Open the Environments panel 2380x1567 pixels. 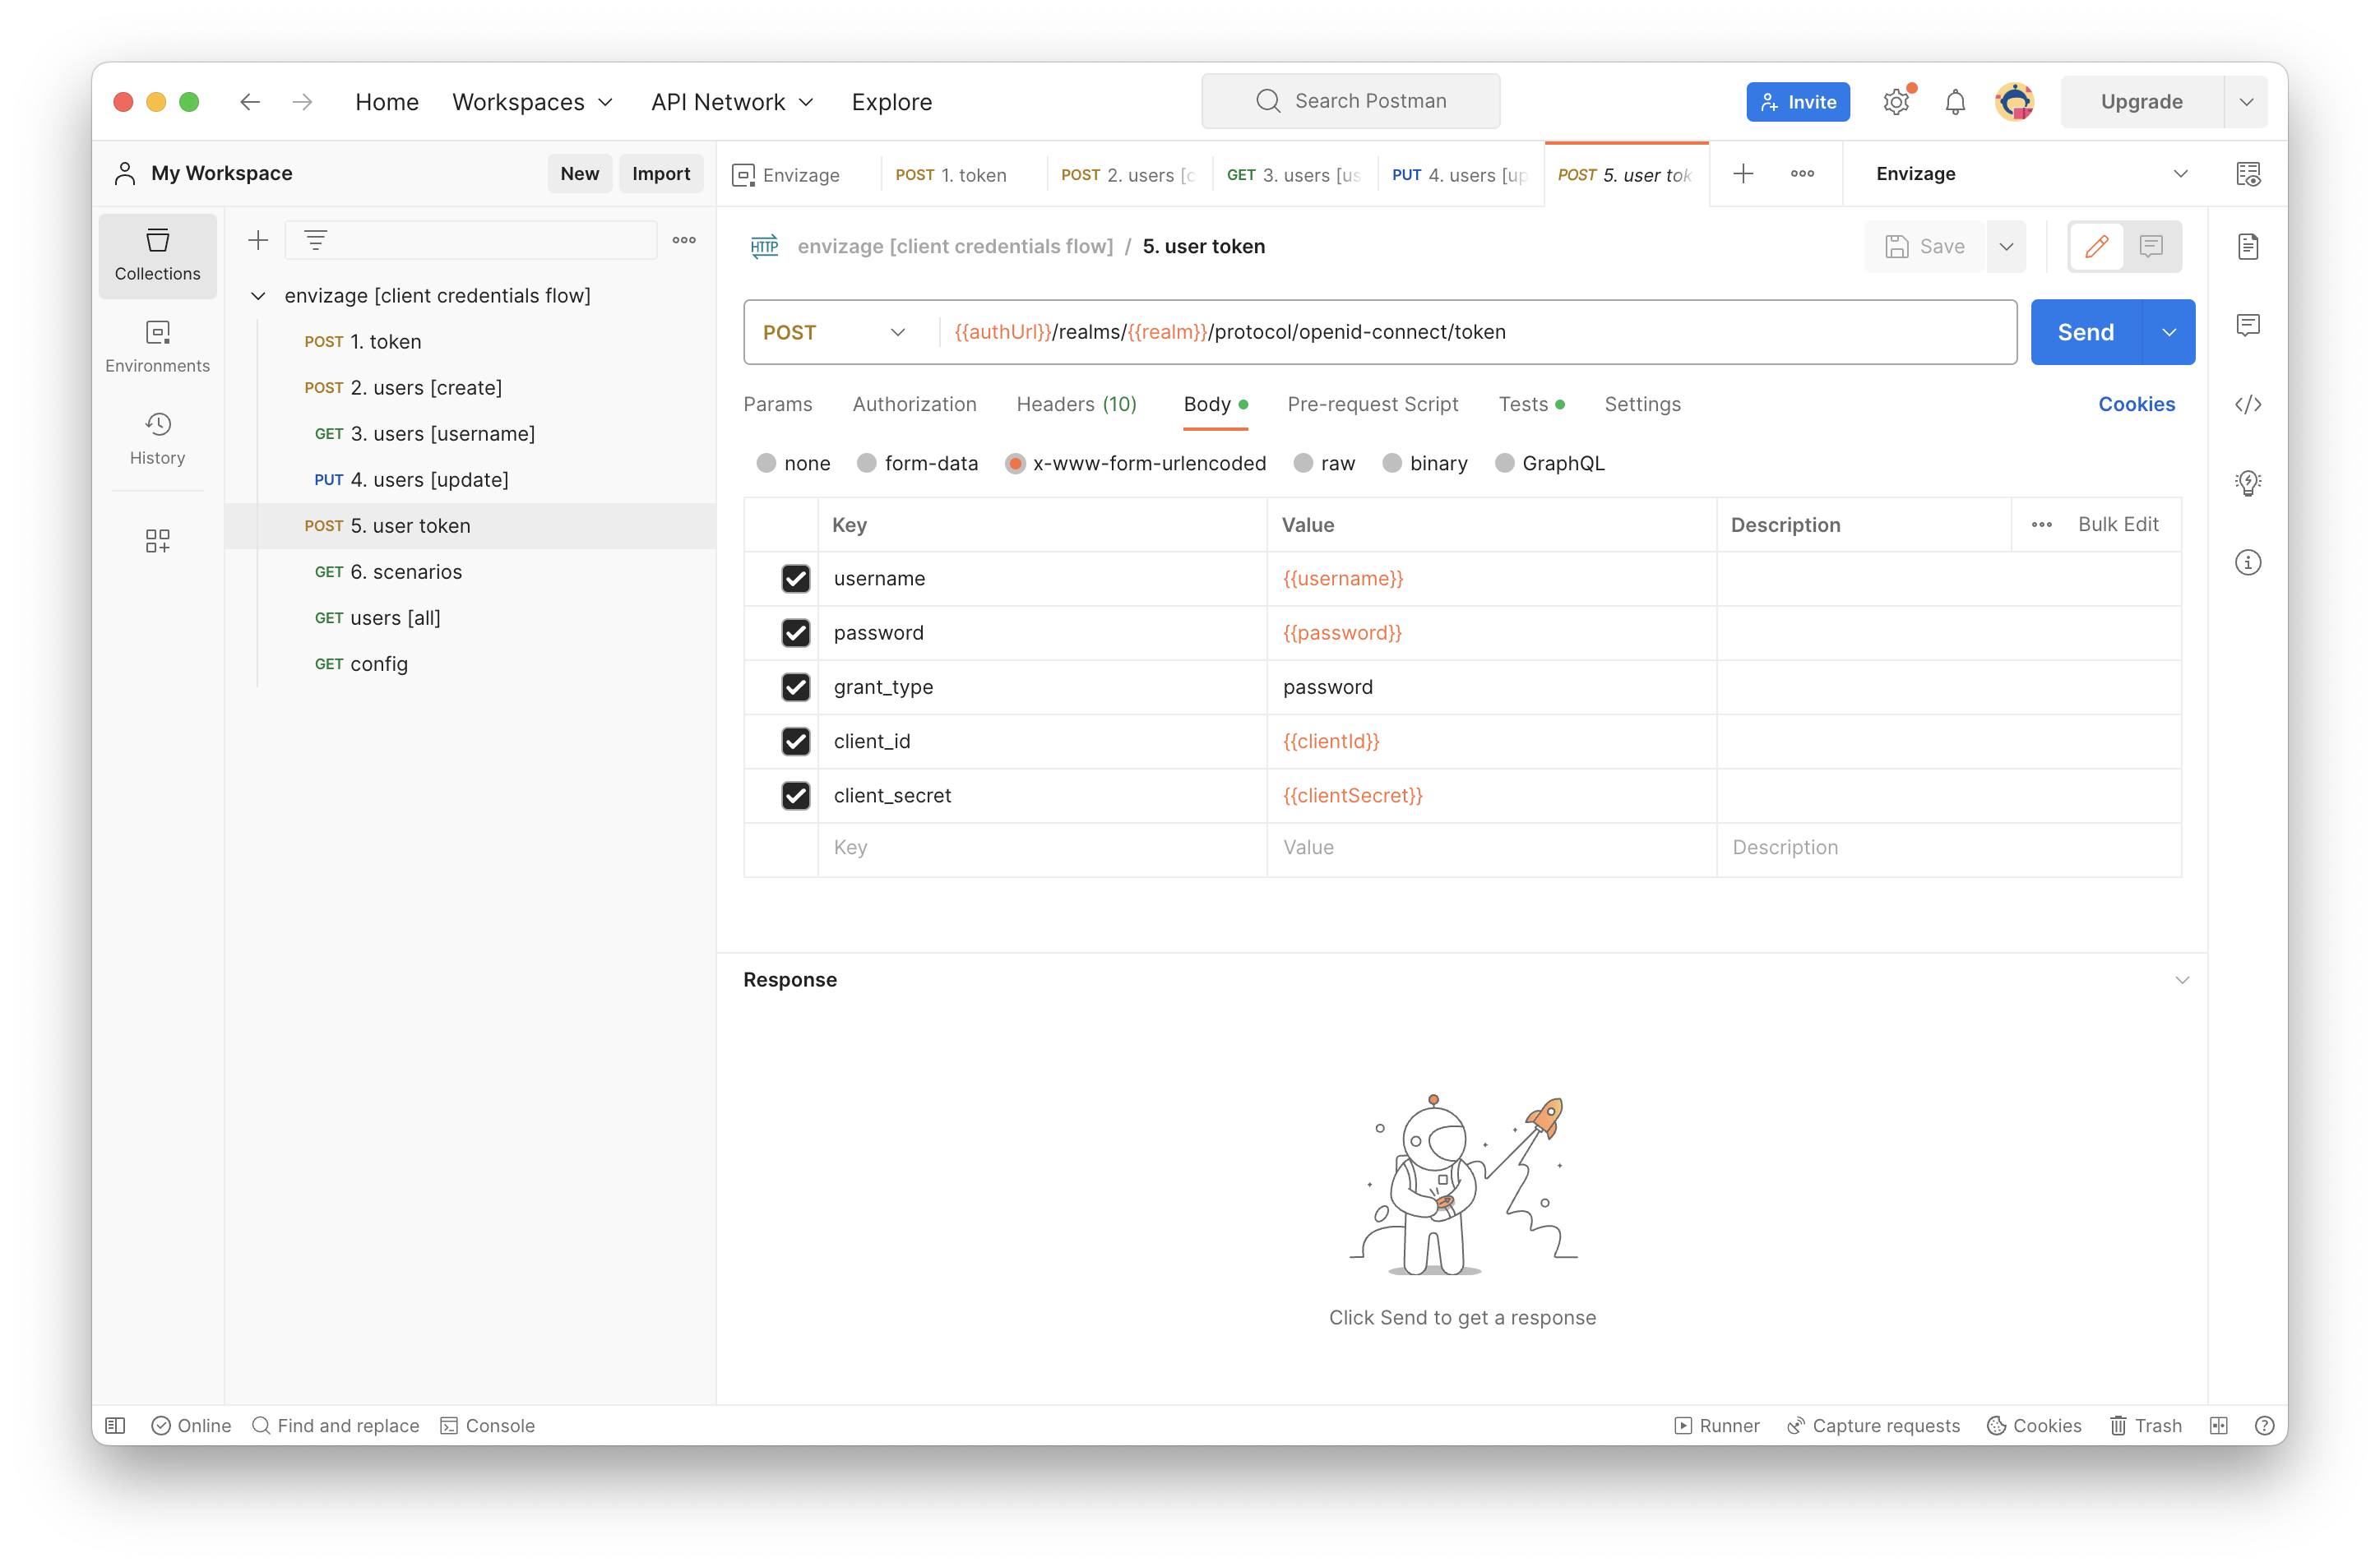pos(157,344)
